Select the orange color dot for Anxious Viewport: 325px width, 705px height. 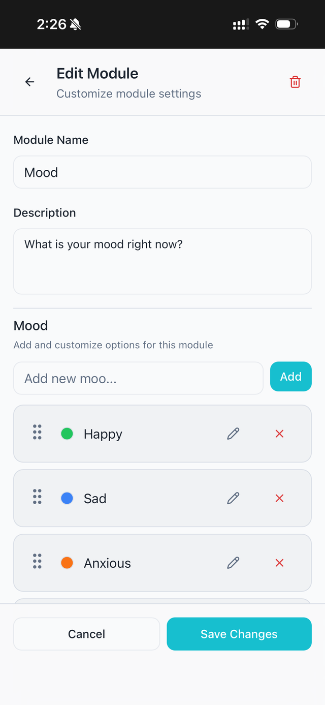pyautogui.click(x=67, y=562)
